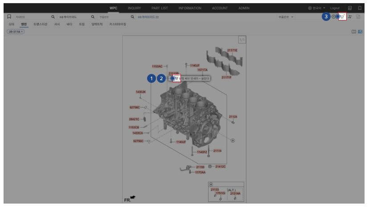Select part label 28421C in the diagram

134,119
